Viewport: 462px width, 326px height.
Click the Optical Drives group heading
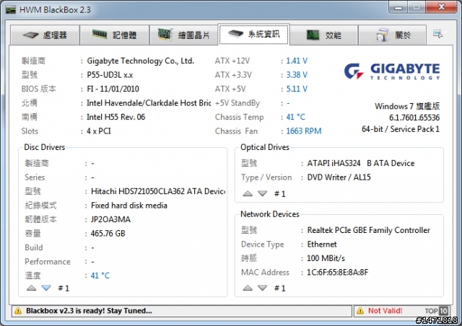(265, 147)
